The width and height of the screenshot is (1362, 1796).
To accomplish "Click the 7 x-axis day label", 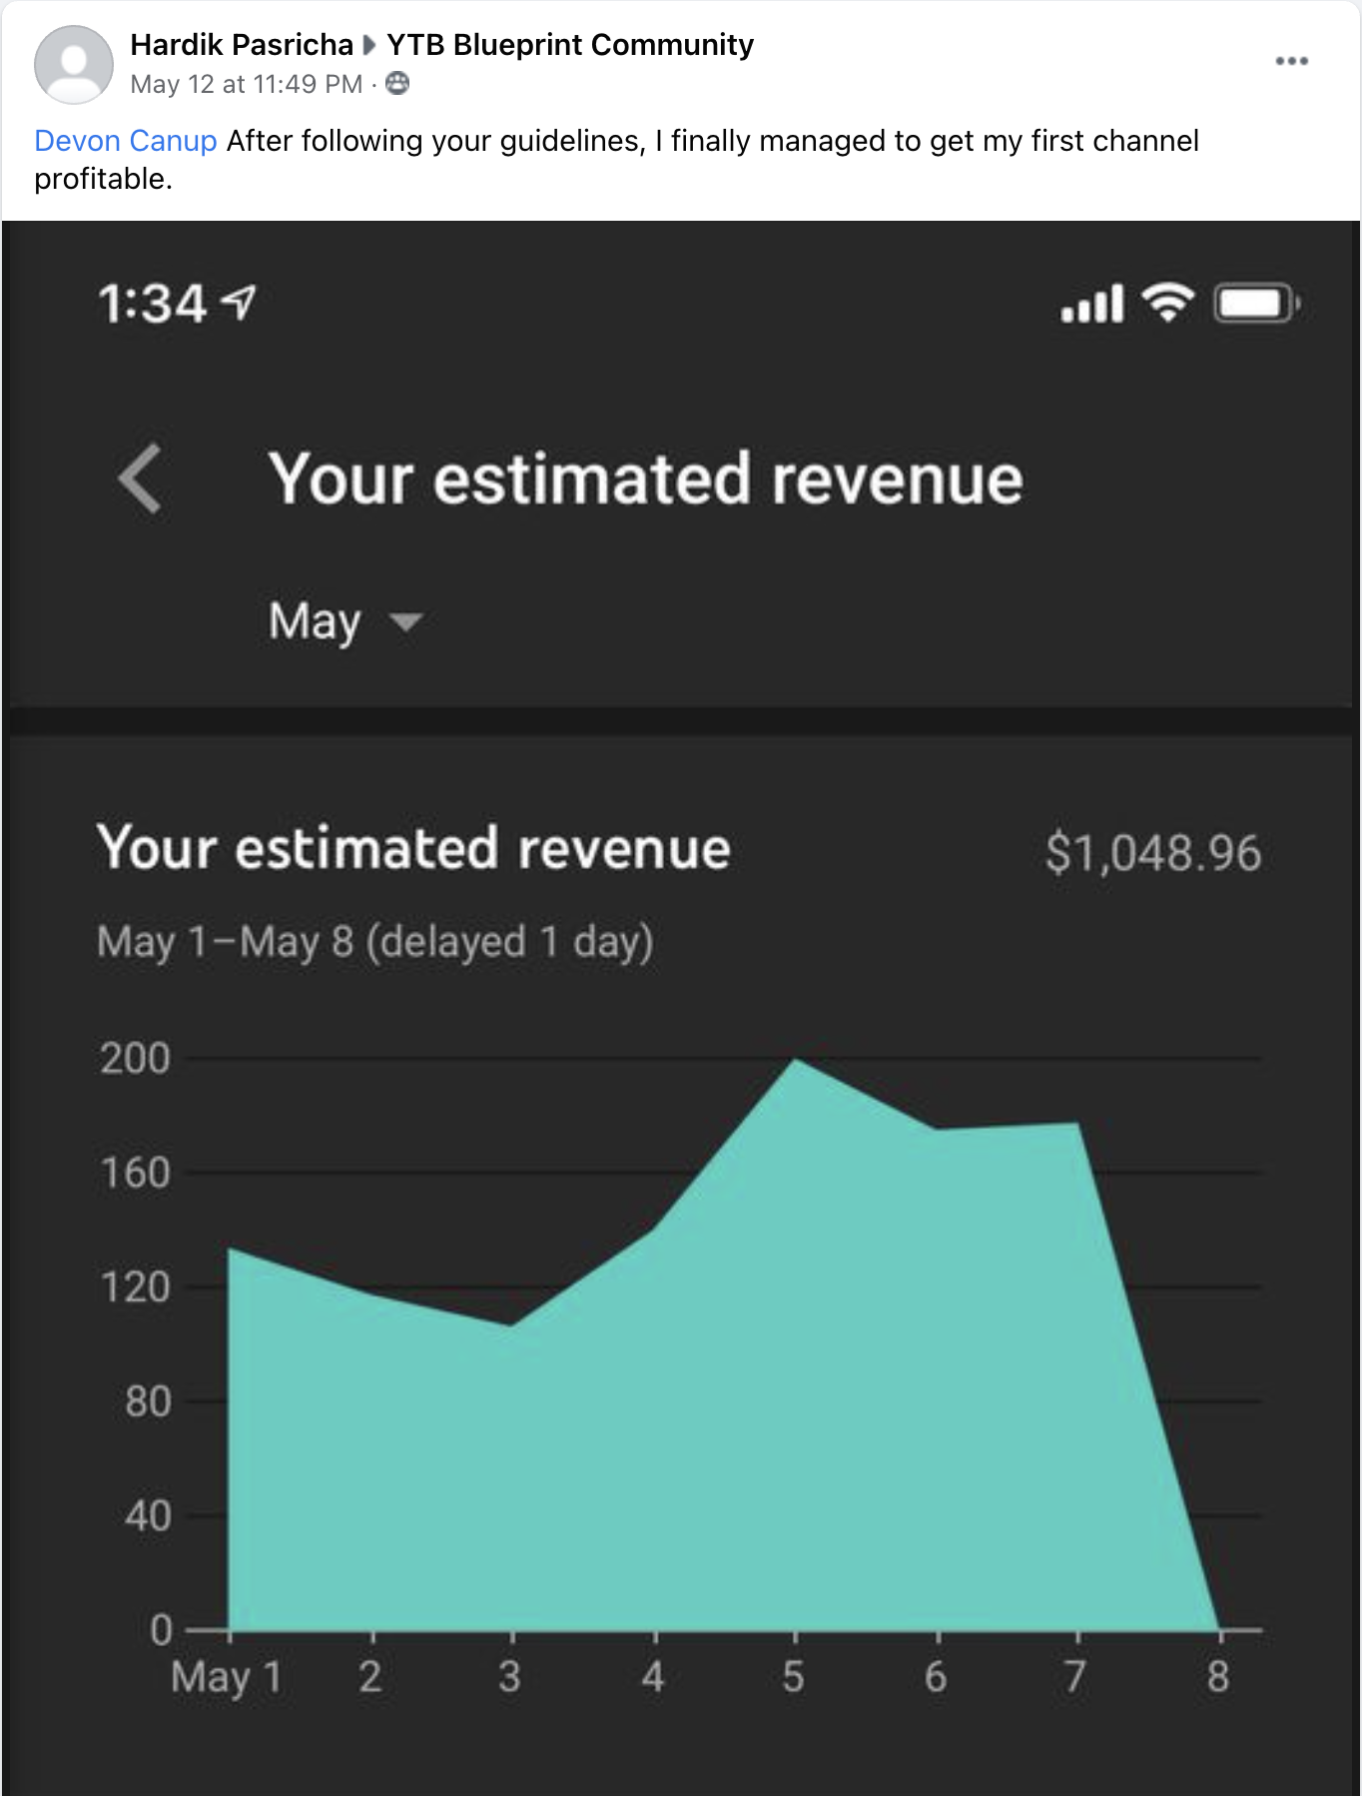I will pyautogui.click(x=1074, y=1677).
